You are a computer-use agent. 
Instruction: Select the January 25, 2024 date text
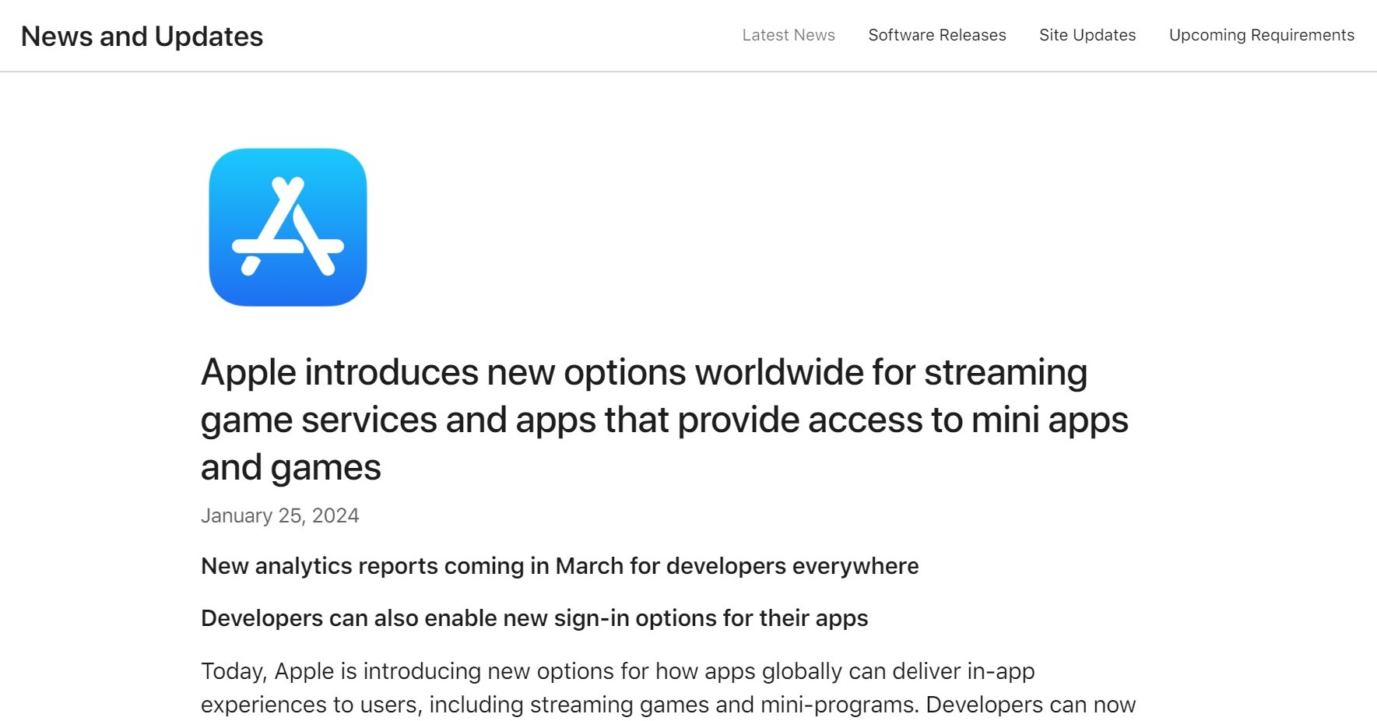click(279, 515)
